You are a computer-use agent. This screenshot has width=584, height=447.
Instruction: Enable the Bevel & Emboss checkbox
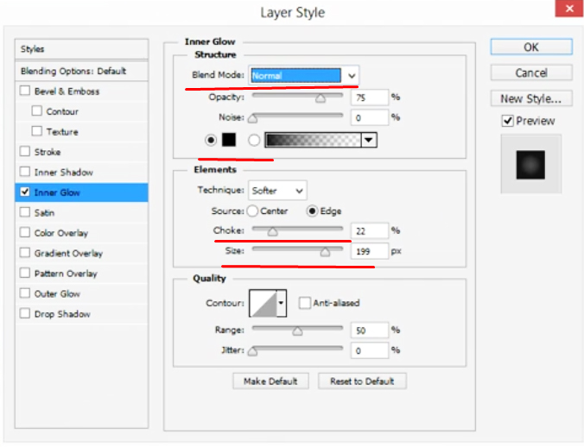pyautogui.click(x=25, y=91)
